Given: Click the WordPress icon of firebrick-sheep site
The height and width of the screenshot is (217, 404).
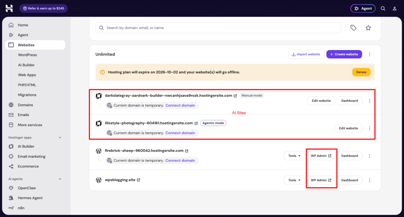Looking at the screenshot, I should click(x=99, y=151).
